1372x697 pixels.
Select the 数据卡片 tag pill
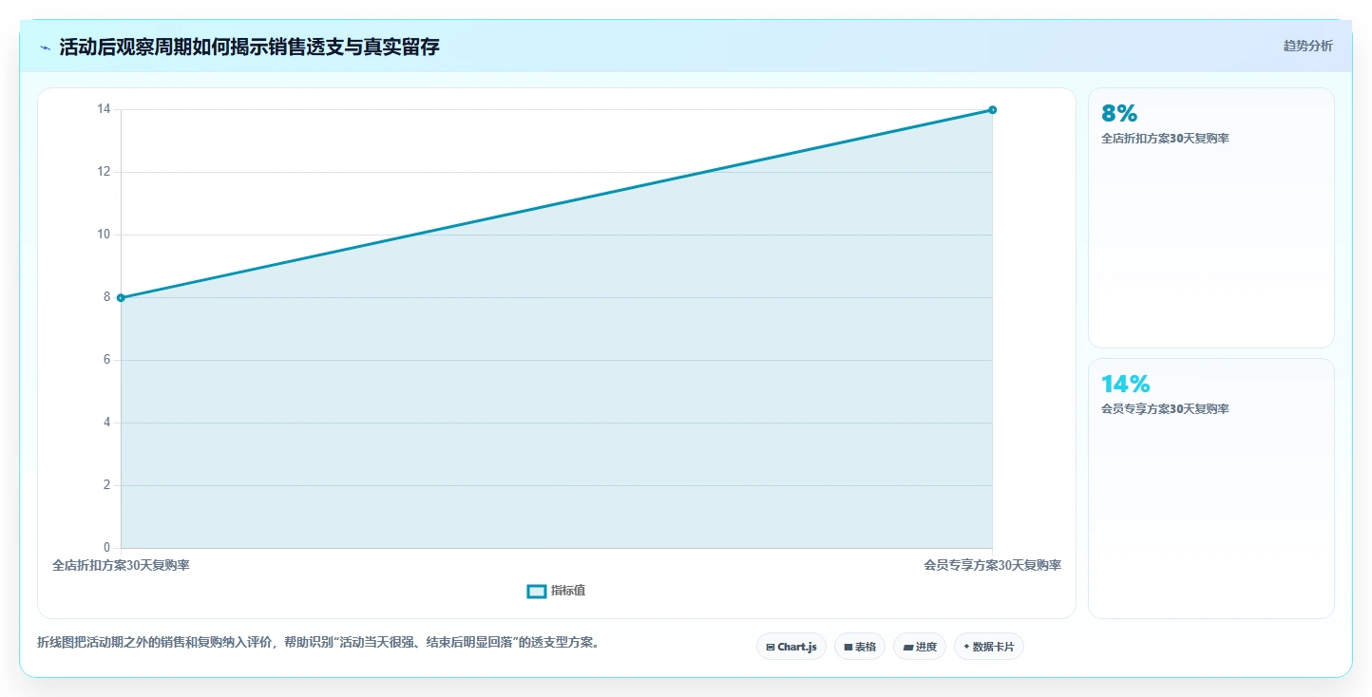tap(989, 647)
